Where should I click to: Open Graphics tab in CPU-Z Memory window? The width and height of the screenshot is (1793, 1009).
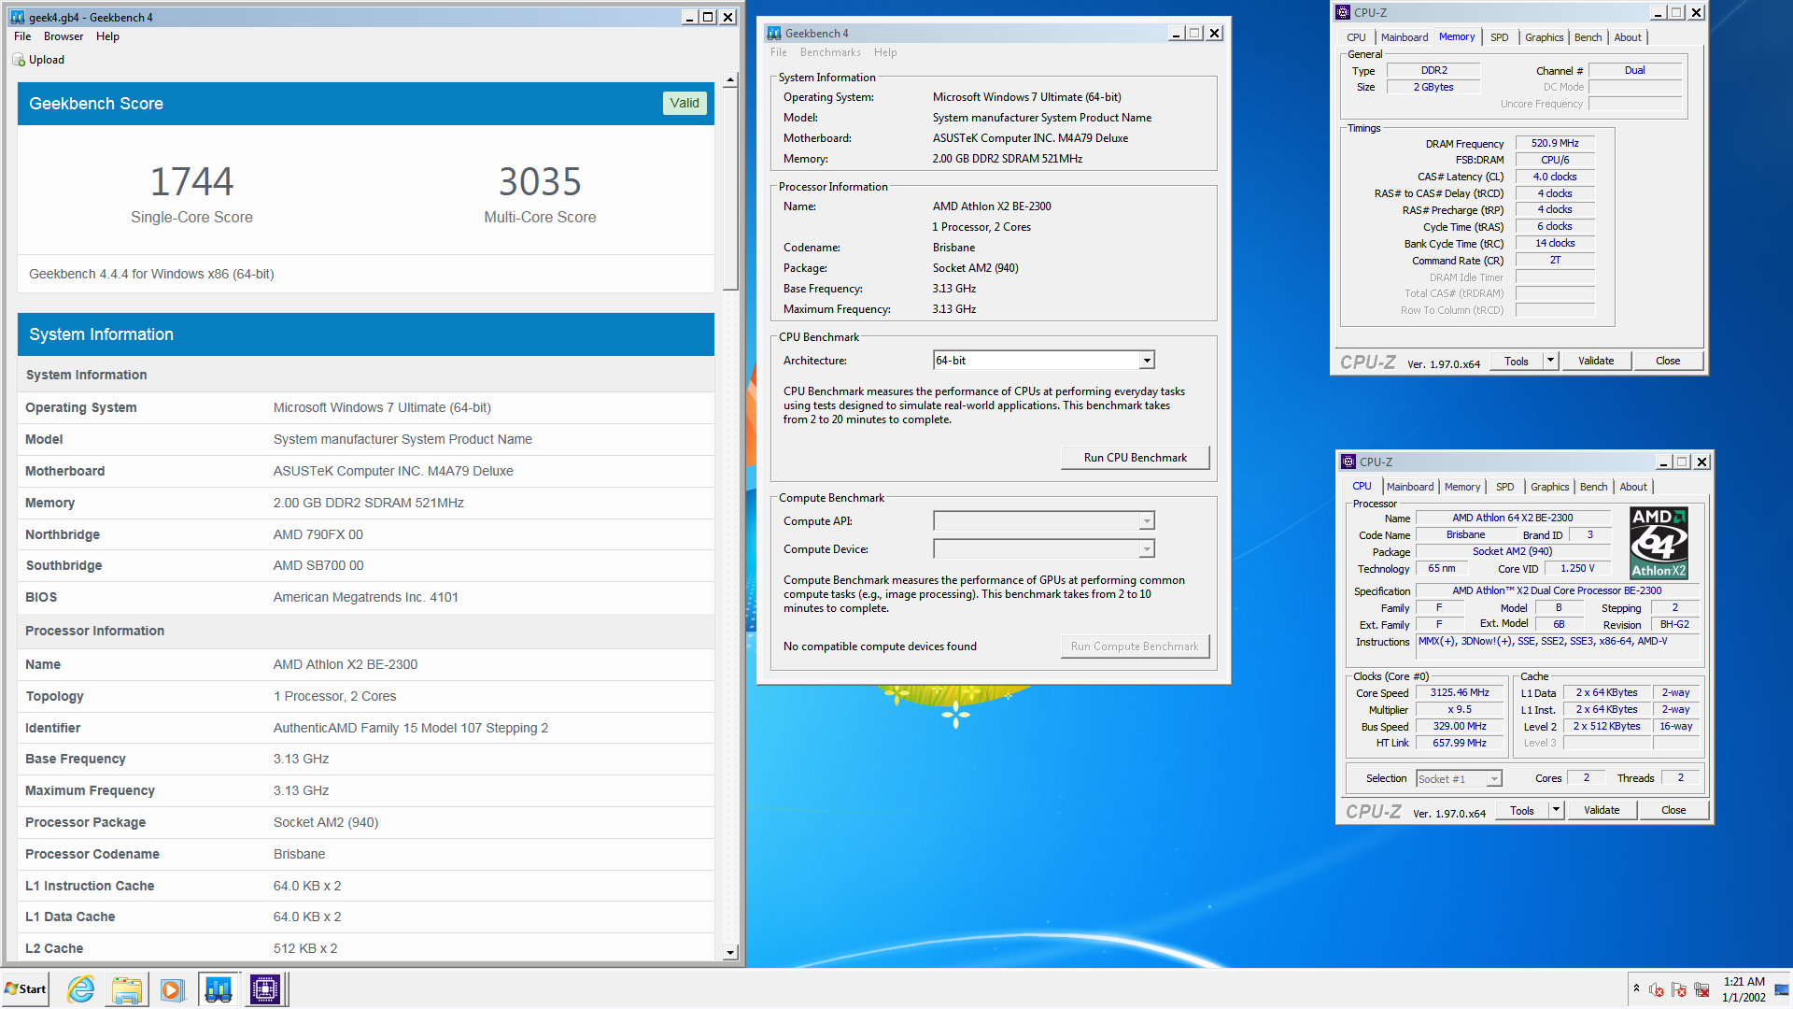point(1544,37)
